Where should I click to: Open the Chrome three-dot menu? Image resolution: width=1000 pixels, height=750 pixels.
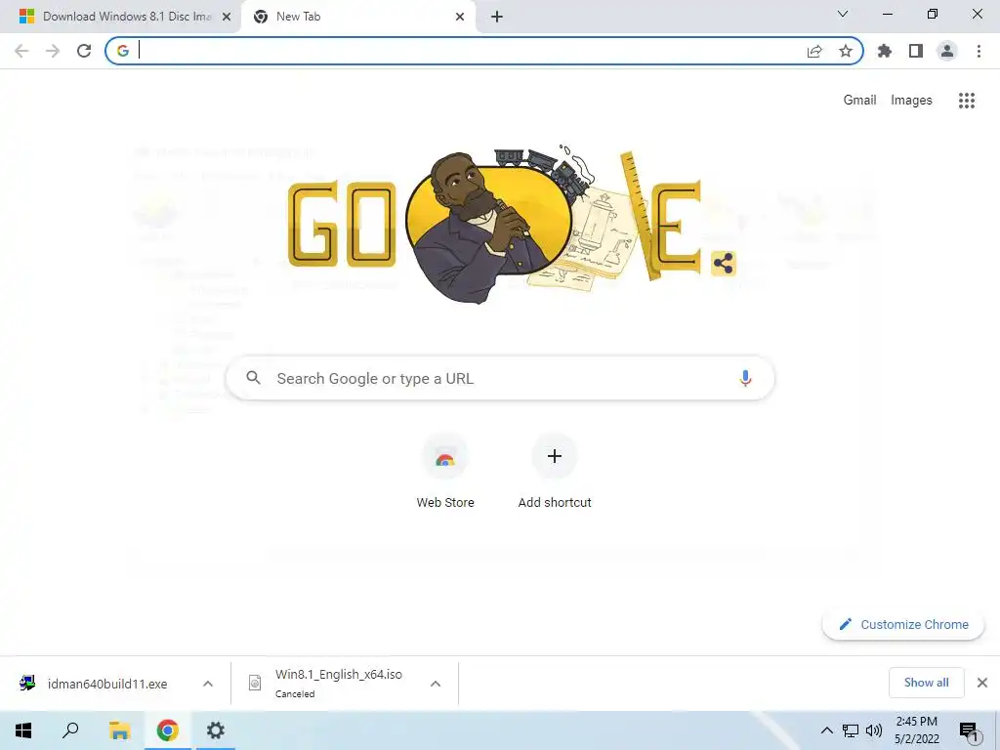979,51
